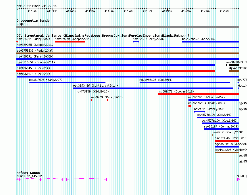Click the dgv4577n100 (Coe2014) variant label
Viewport: 247px width, 195px height.
(219, 121)
